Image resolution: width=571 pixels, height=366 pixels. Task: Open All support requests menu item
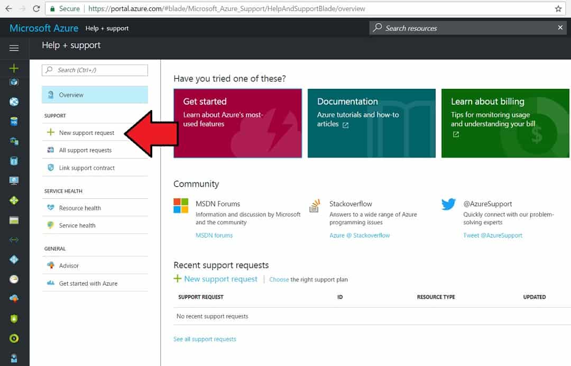click(x=95, y=150)
